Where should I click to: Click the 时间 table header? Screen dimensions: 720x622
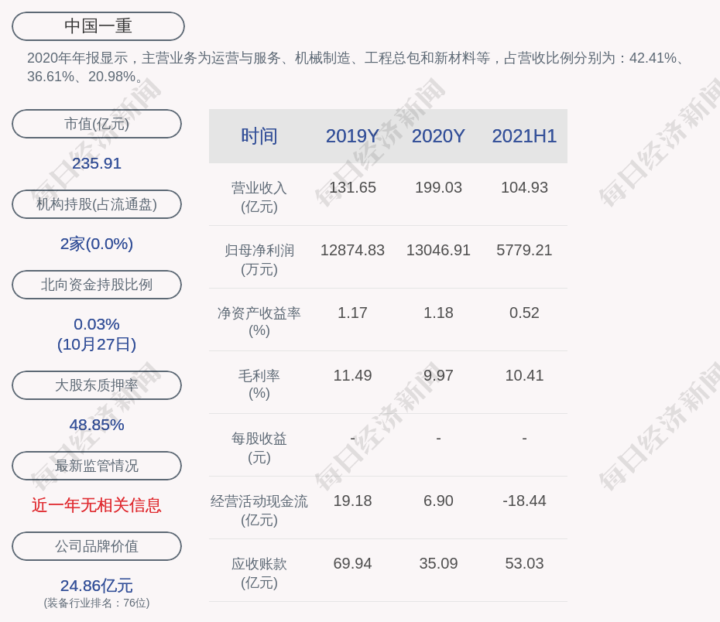[259, 136]
